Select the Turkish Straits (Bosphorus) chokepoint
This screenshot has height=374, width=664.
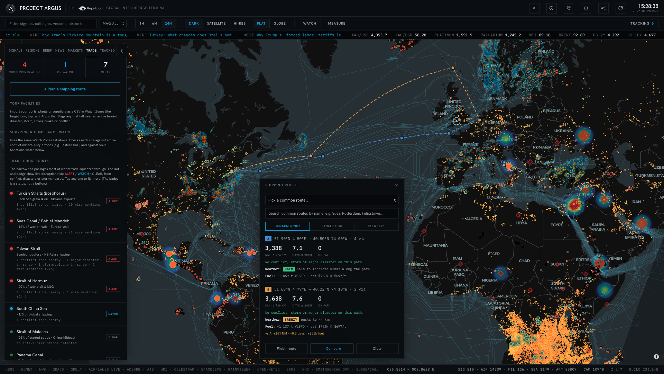click(65, 201)
